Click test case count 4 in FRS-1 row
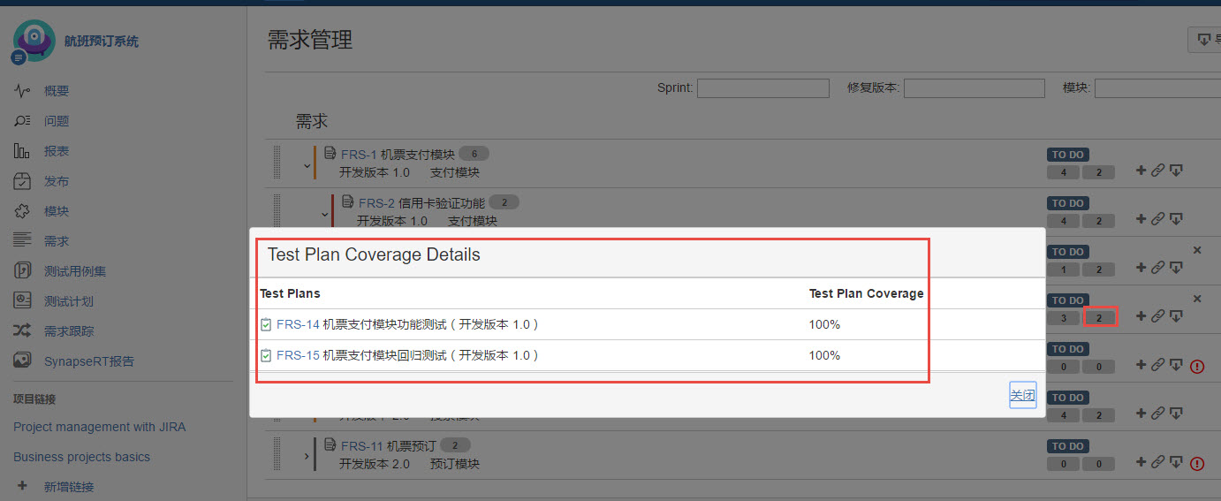The height and width of the screenshot is (501, 1221). [x=1064, y=172]
